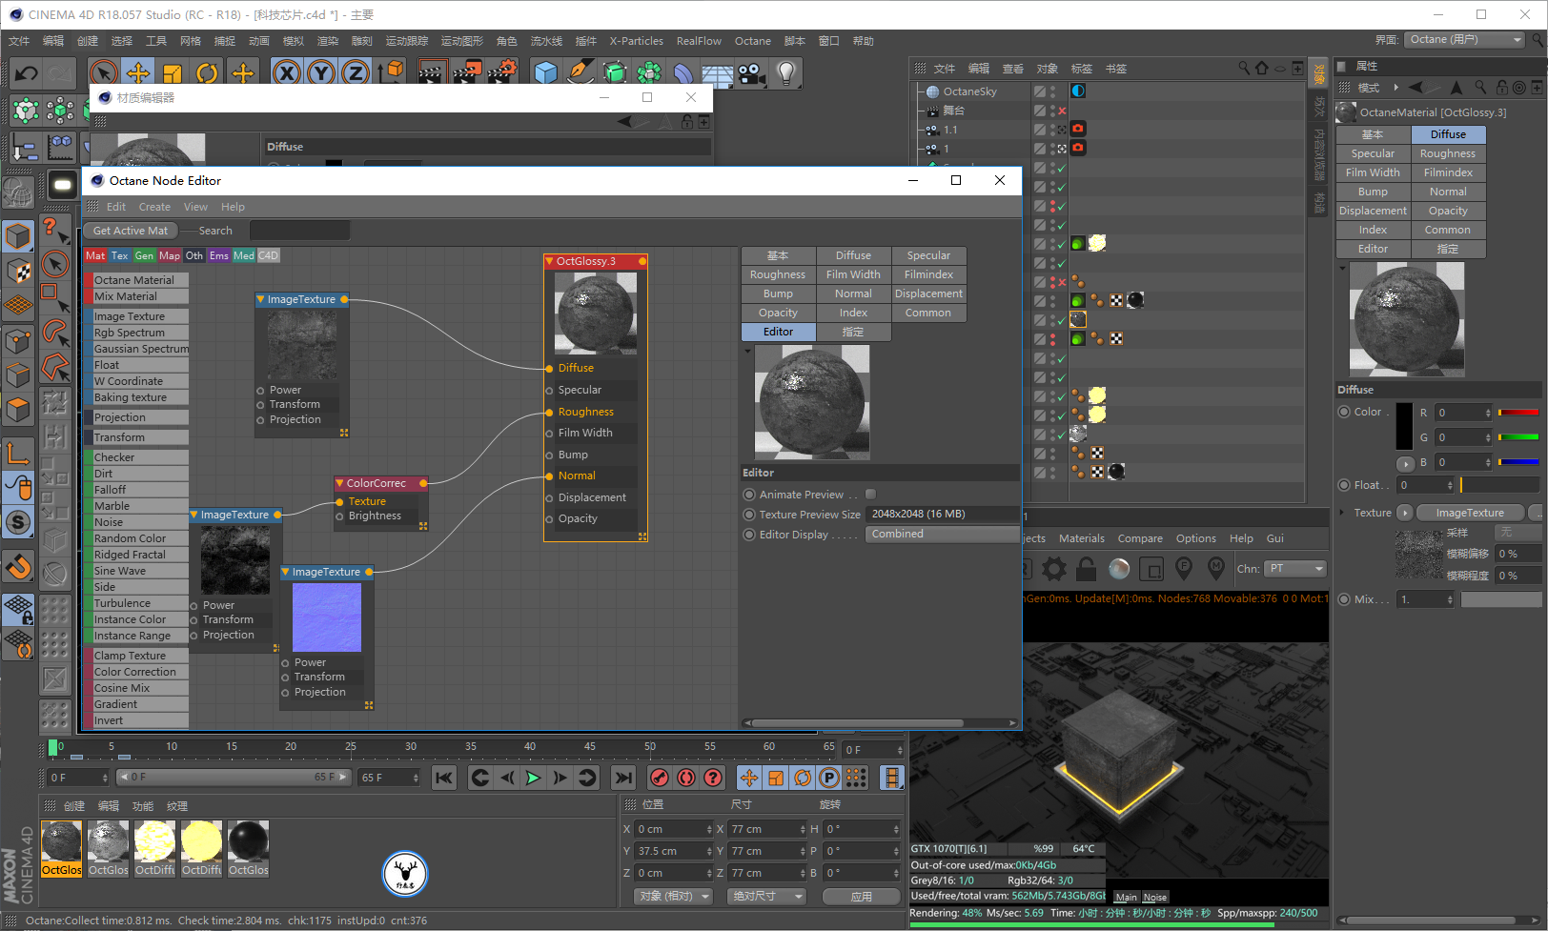Open Texture Preview Size dropdown
Image resolution: width=1548 pixels, height=931 pixels.
click(942, 515)
